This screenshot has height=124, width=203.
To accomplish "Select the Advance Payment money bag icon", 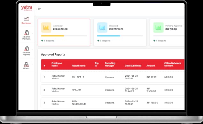I will pos(27,33).
